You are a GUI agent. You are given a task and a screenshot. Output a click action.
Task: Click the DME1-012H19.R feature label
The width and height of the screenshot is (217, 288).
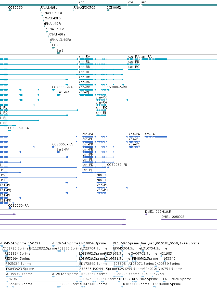click(x=158, y=212)
